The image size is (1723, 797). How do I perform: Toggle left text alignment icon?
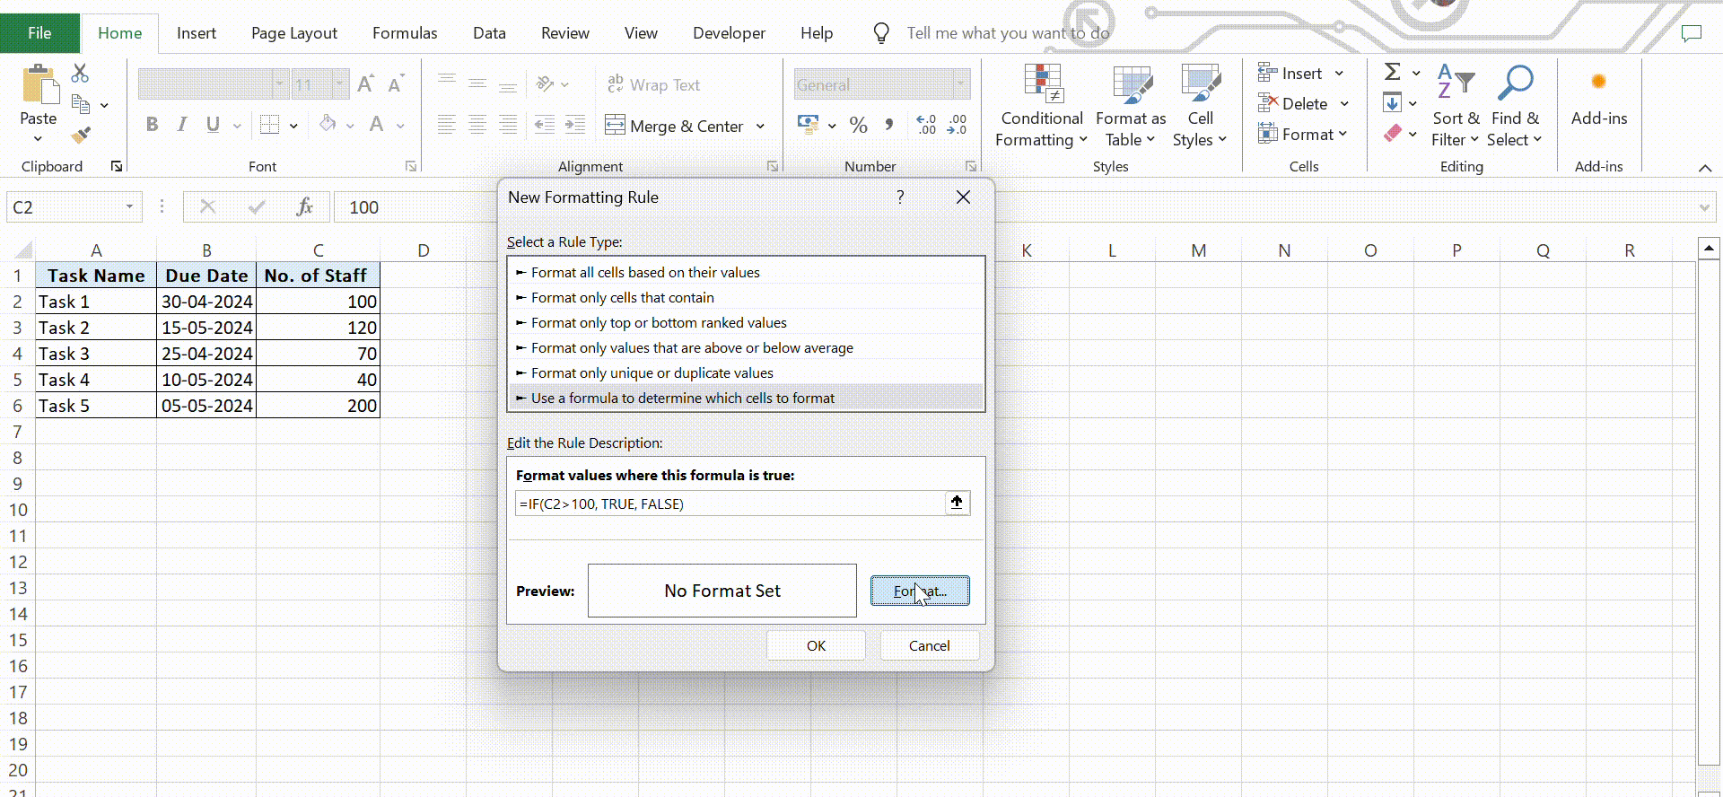[447, 125]
